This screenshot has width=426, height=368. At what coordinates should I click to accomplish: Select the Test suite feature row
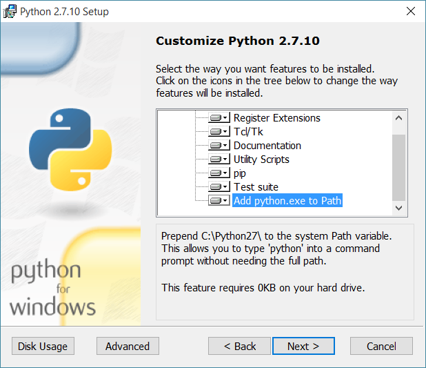click(x=256, y=187)
